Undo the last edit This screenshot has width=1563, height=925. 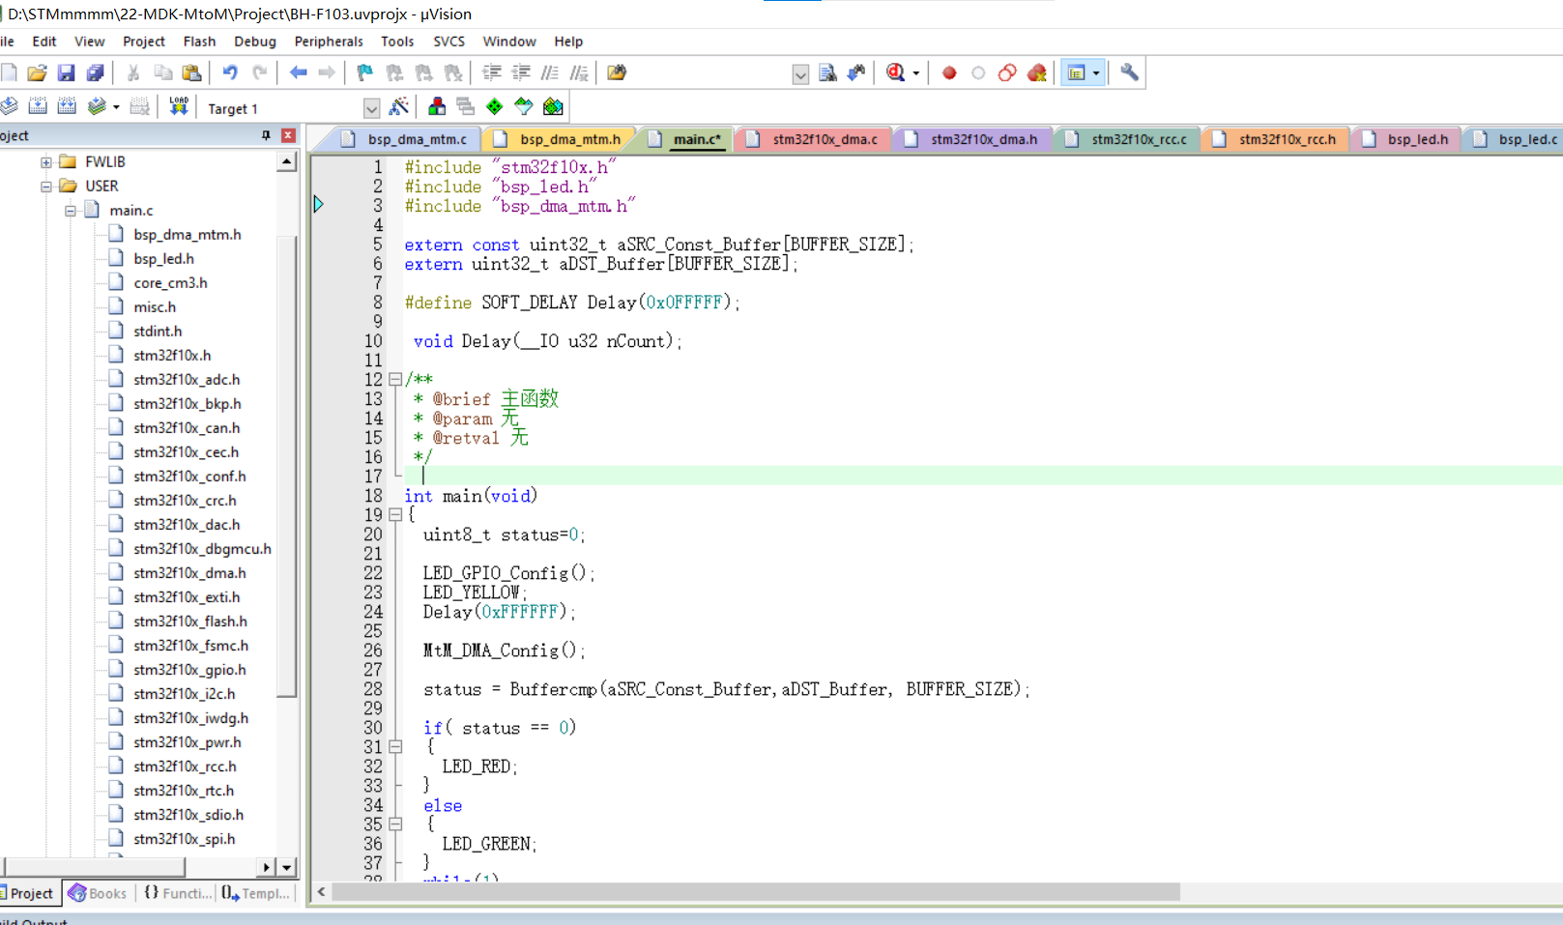click(x=230, y=72)
